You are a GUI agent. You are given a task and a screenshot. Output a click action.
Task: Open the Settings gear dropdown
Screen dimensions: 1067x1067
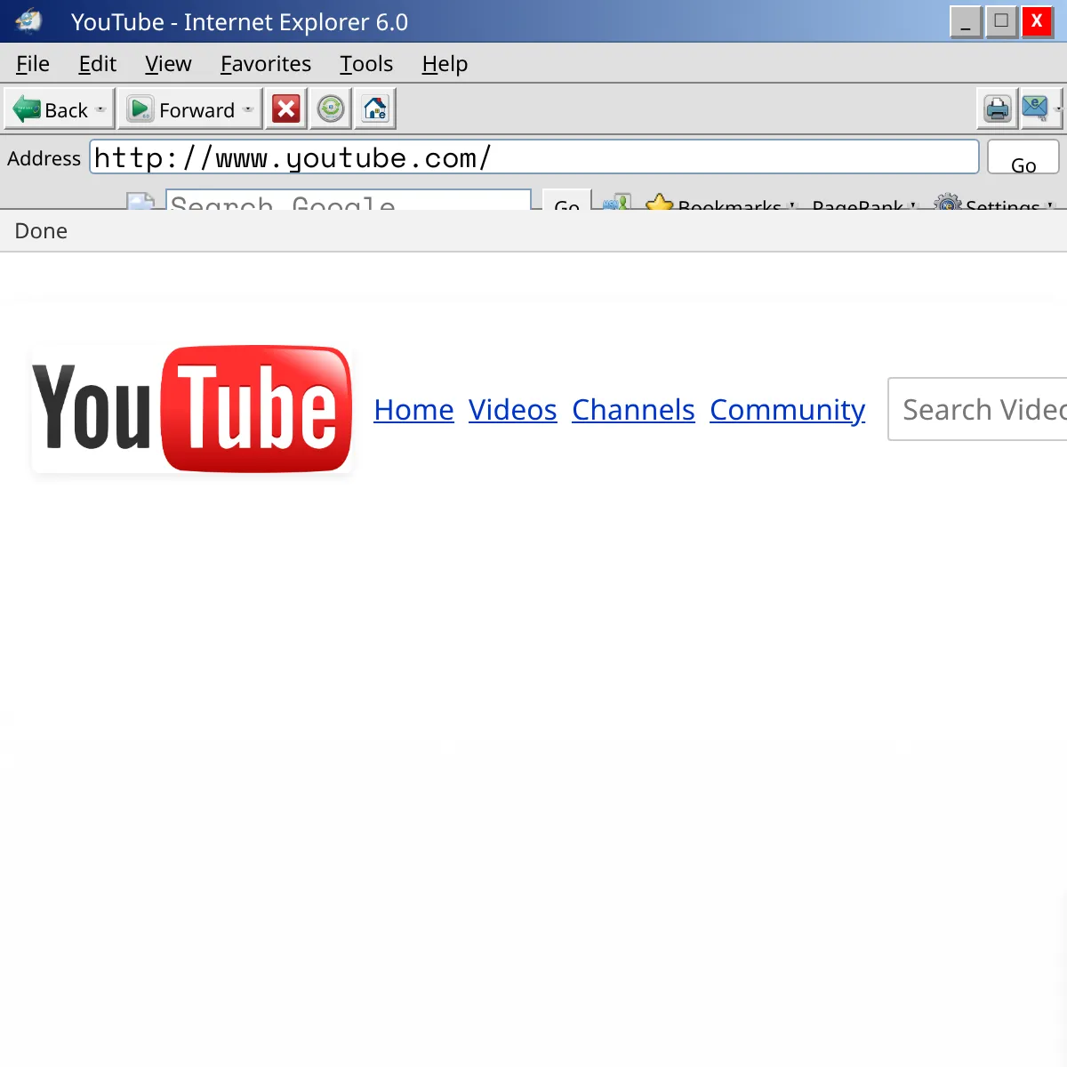pos(994,204)
